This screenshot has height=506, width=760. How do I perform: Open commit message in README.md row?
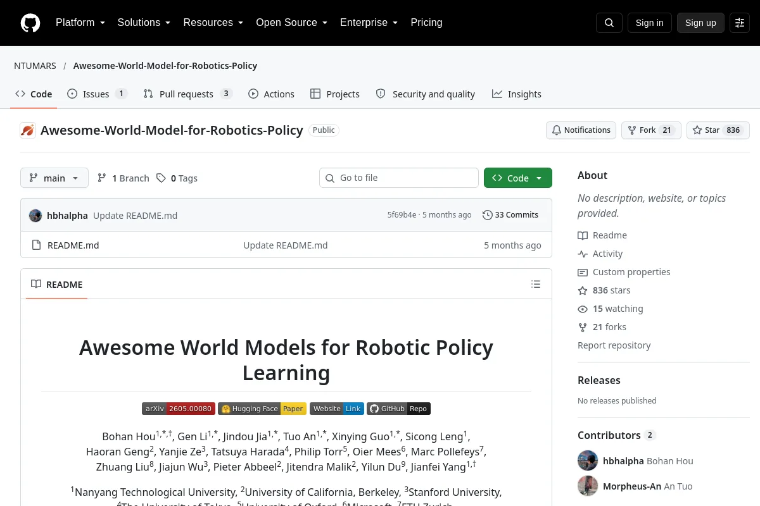(x=286, y=245)
